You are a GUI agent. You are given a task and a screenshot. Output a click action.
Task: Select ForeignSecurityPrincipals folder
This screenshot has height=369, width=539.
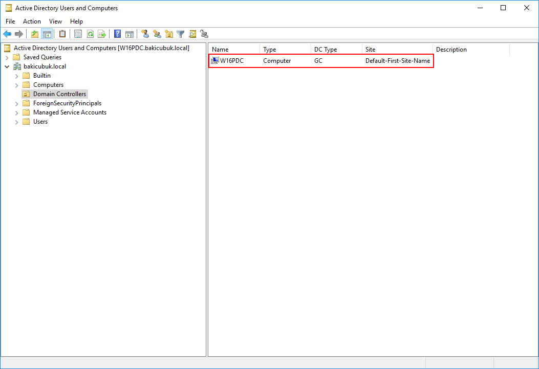(68, 103)
